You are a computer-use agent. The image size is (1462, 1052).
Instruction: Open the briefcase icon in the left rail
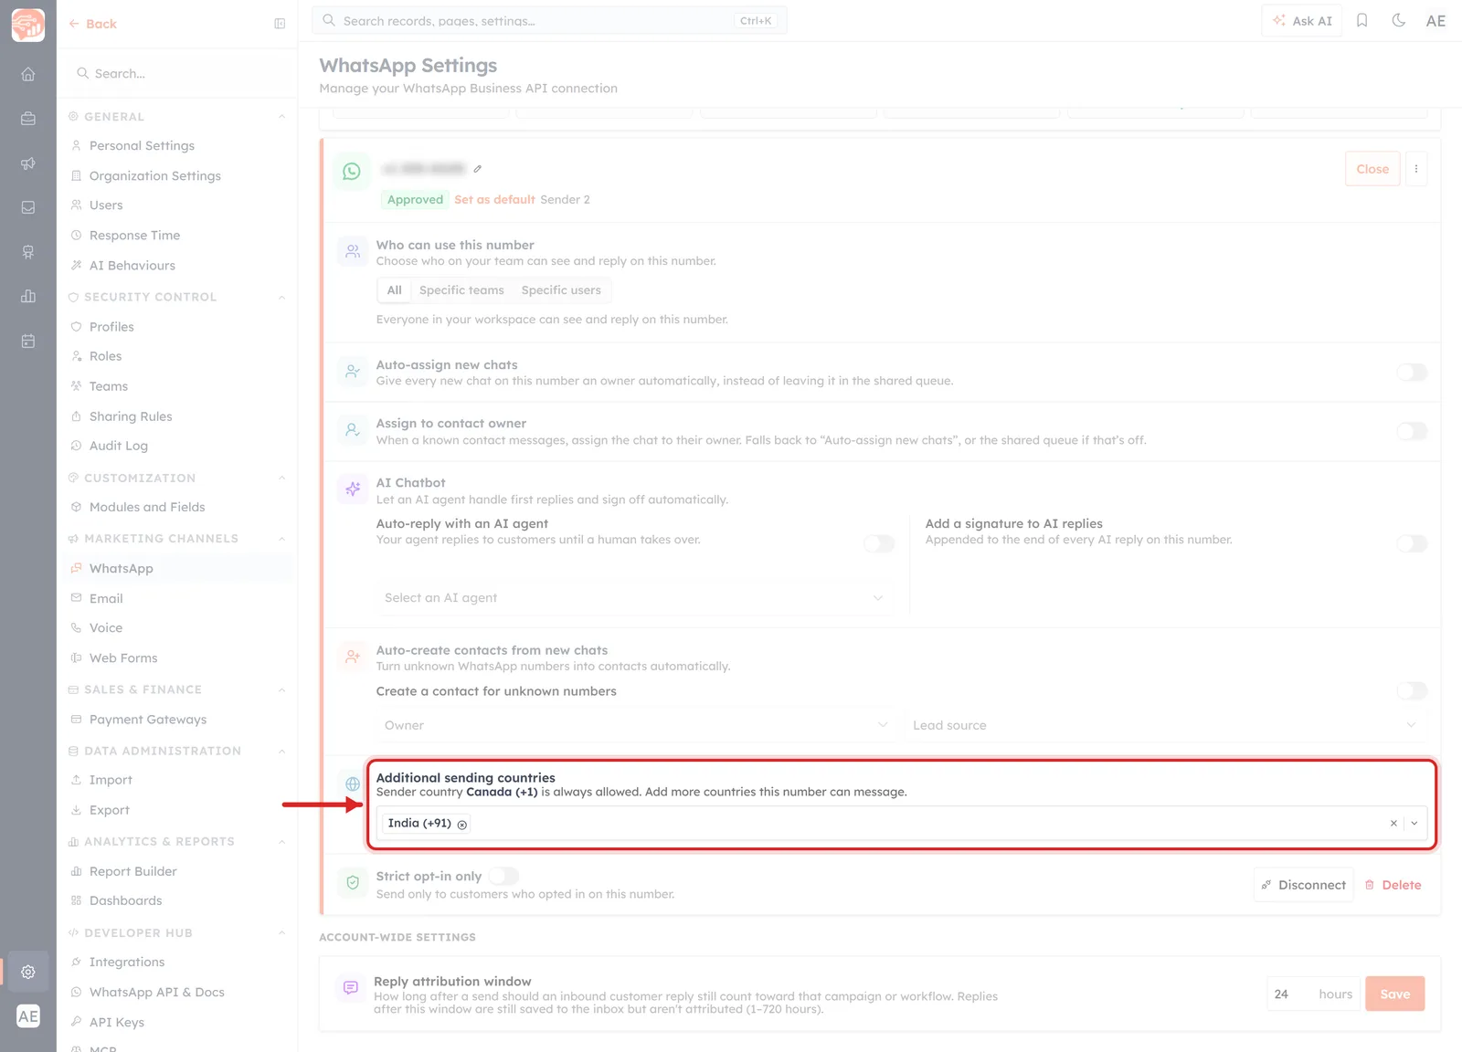28,119
